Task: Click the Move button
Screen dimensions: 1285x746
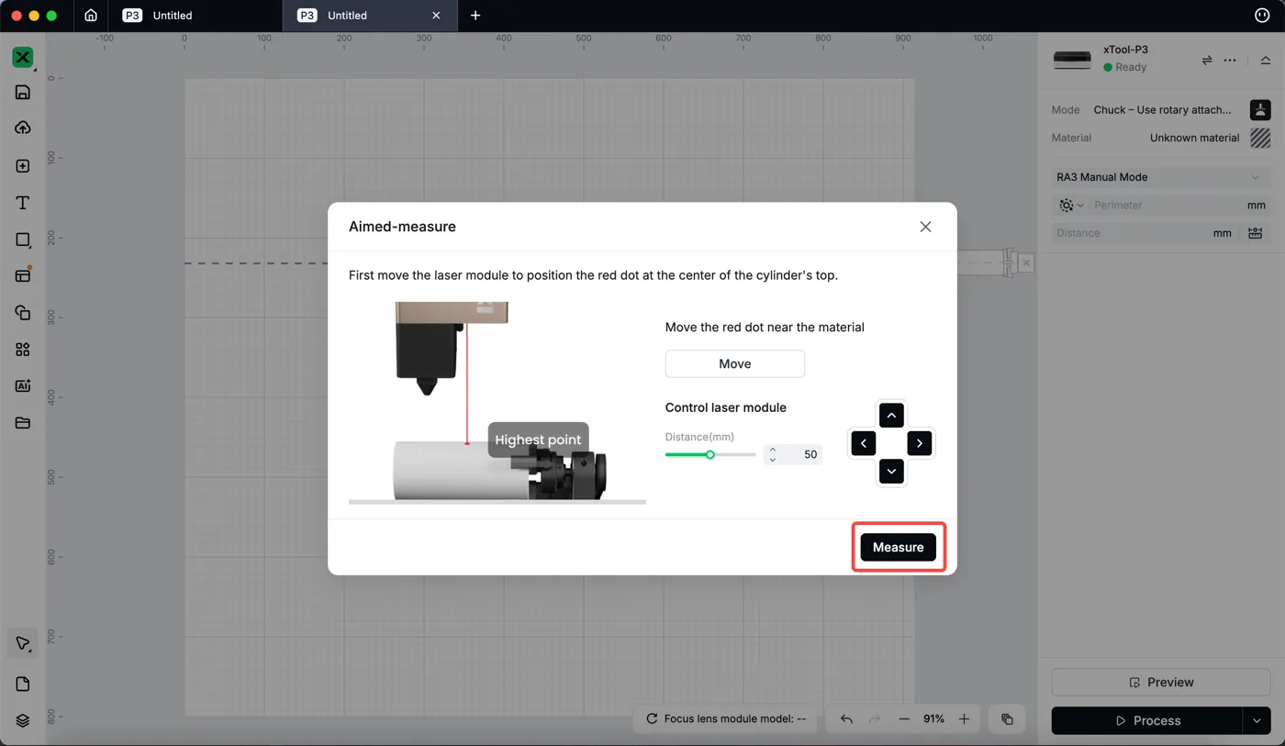Action: point(735,363)
